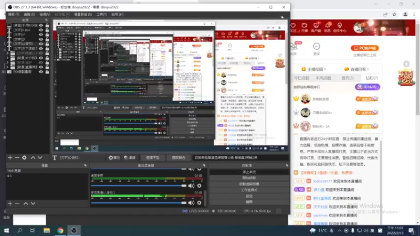Open File Explorer from the taskbar
Image resolution: width=420 pixels, height=236 pixels.
pyautogui.click(x=47, y=230)
